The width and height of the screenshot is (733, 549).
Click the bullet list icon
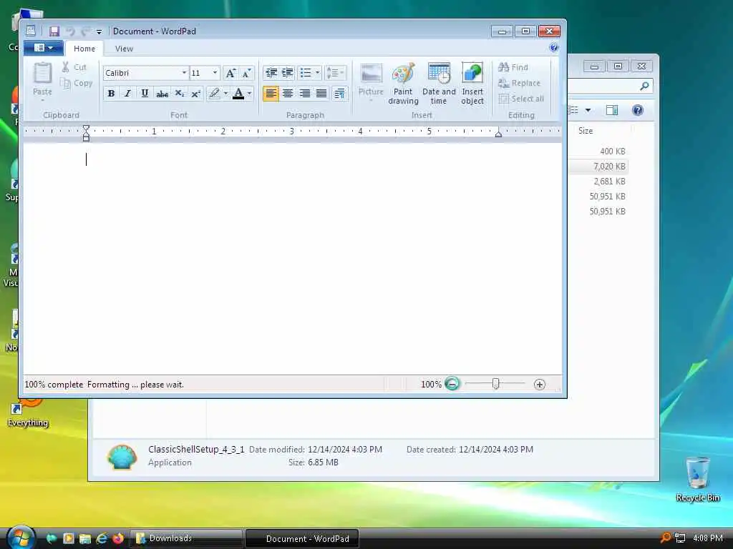click(305, 73)
